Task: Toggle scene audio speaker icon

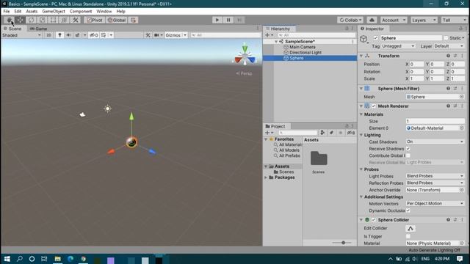Action: pos(68,35)
